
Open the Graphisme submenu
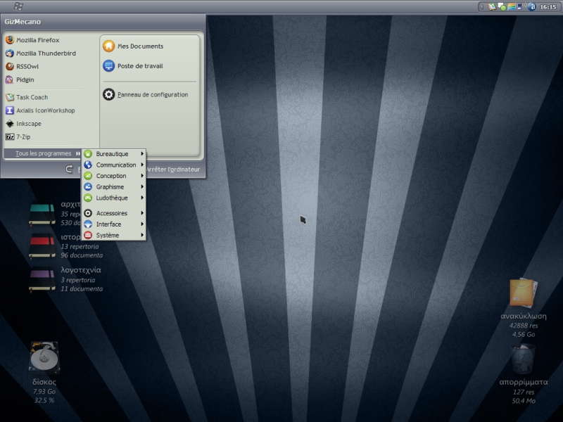[x=114, y=186]
